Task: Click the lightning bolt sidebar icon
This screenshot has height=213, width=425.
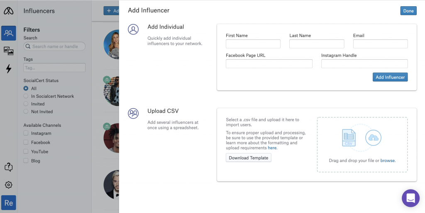Action: [x=8, y=69]
